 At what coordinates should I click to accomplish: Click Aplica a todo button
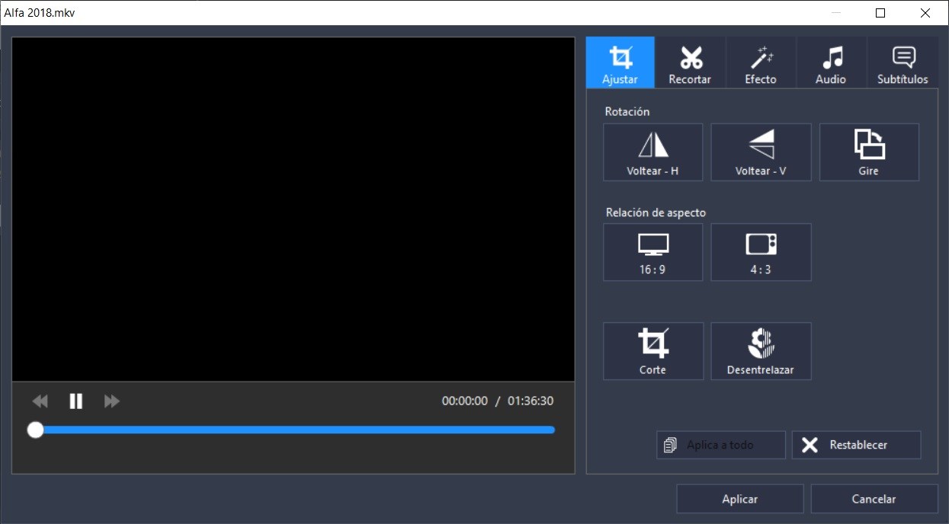721,445
